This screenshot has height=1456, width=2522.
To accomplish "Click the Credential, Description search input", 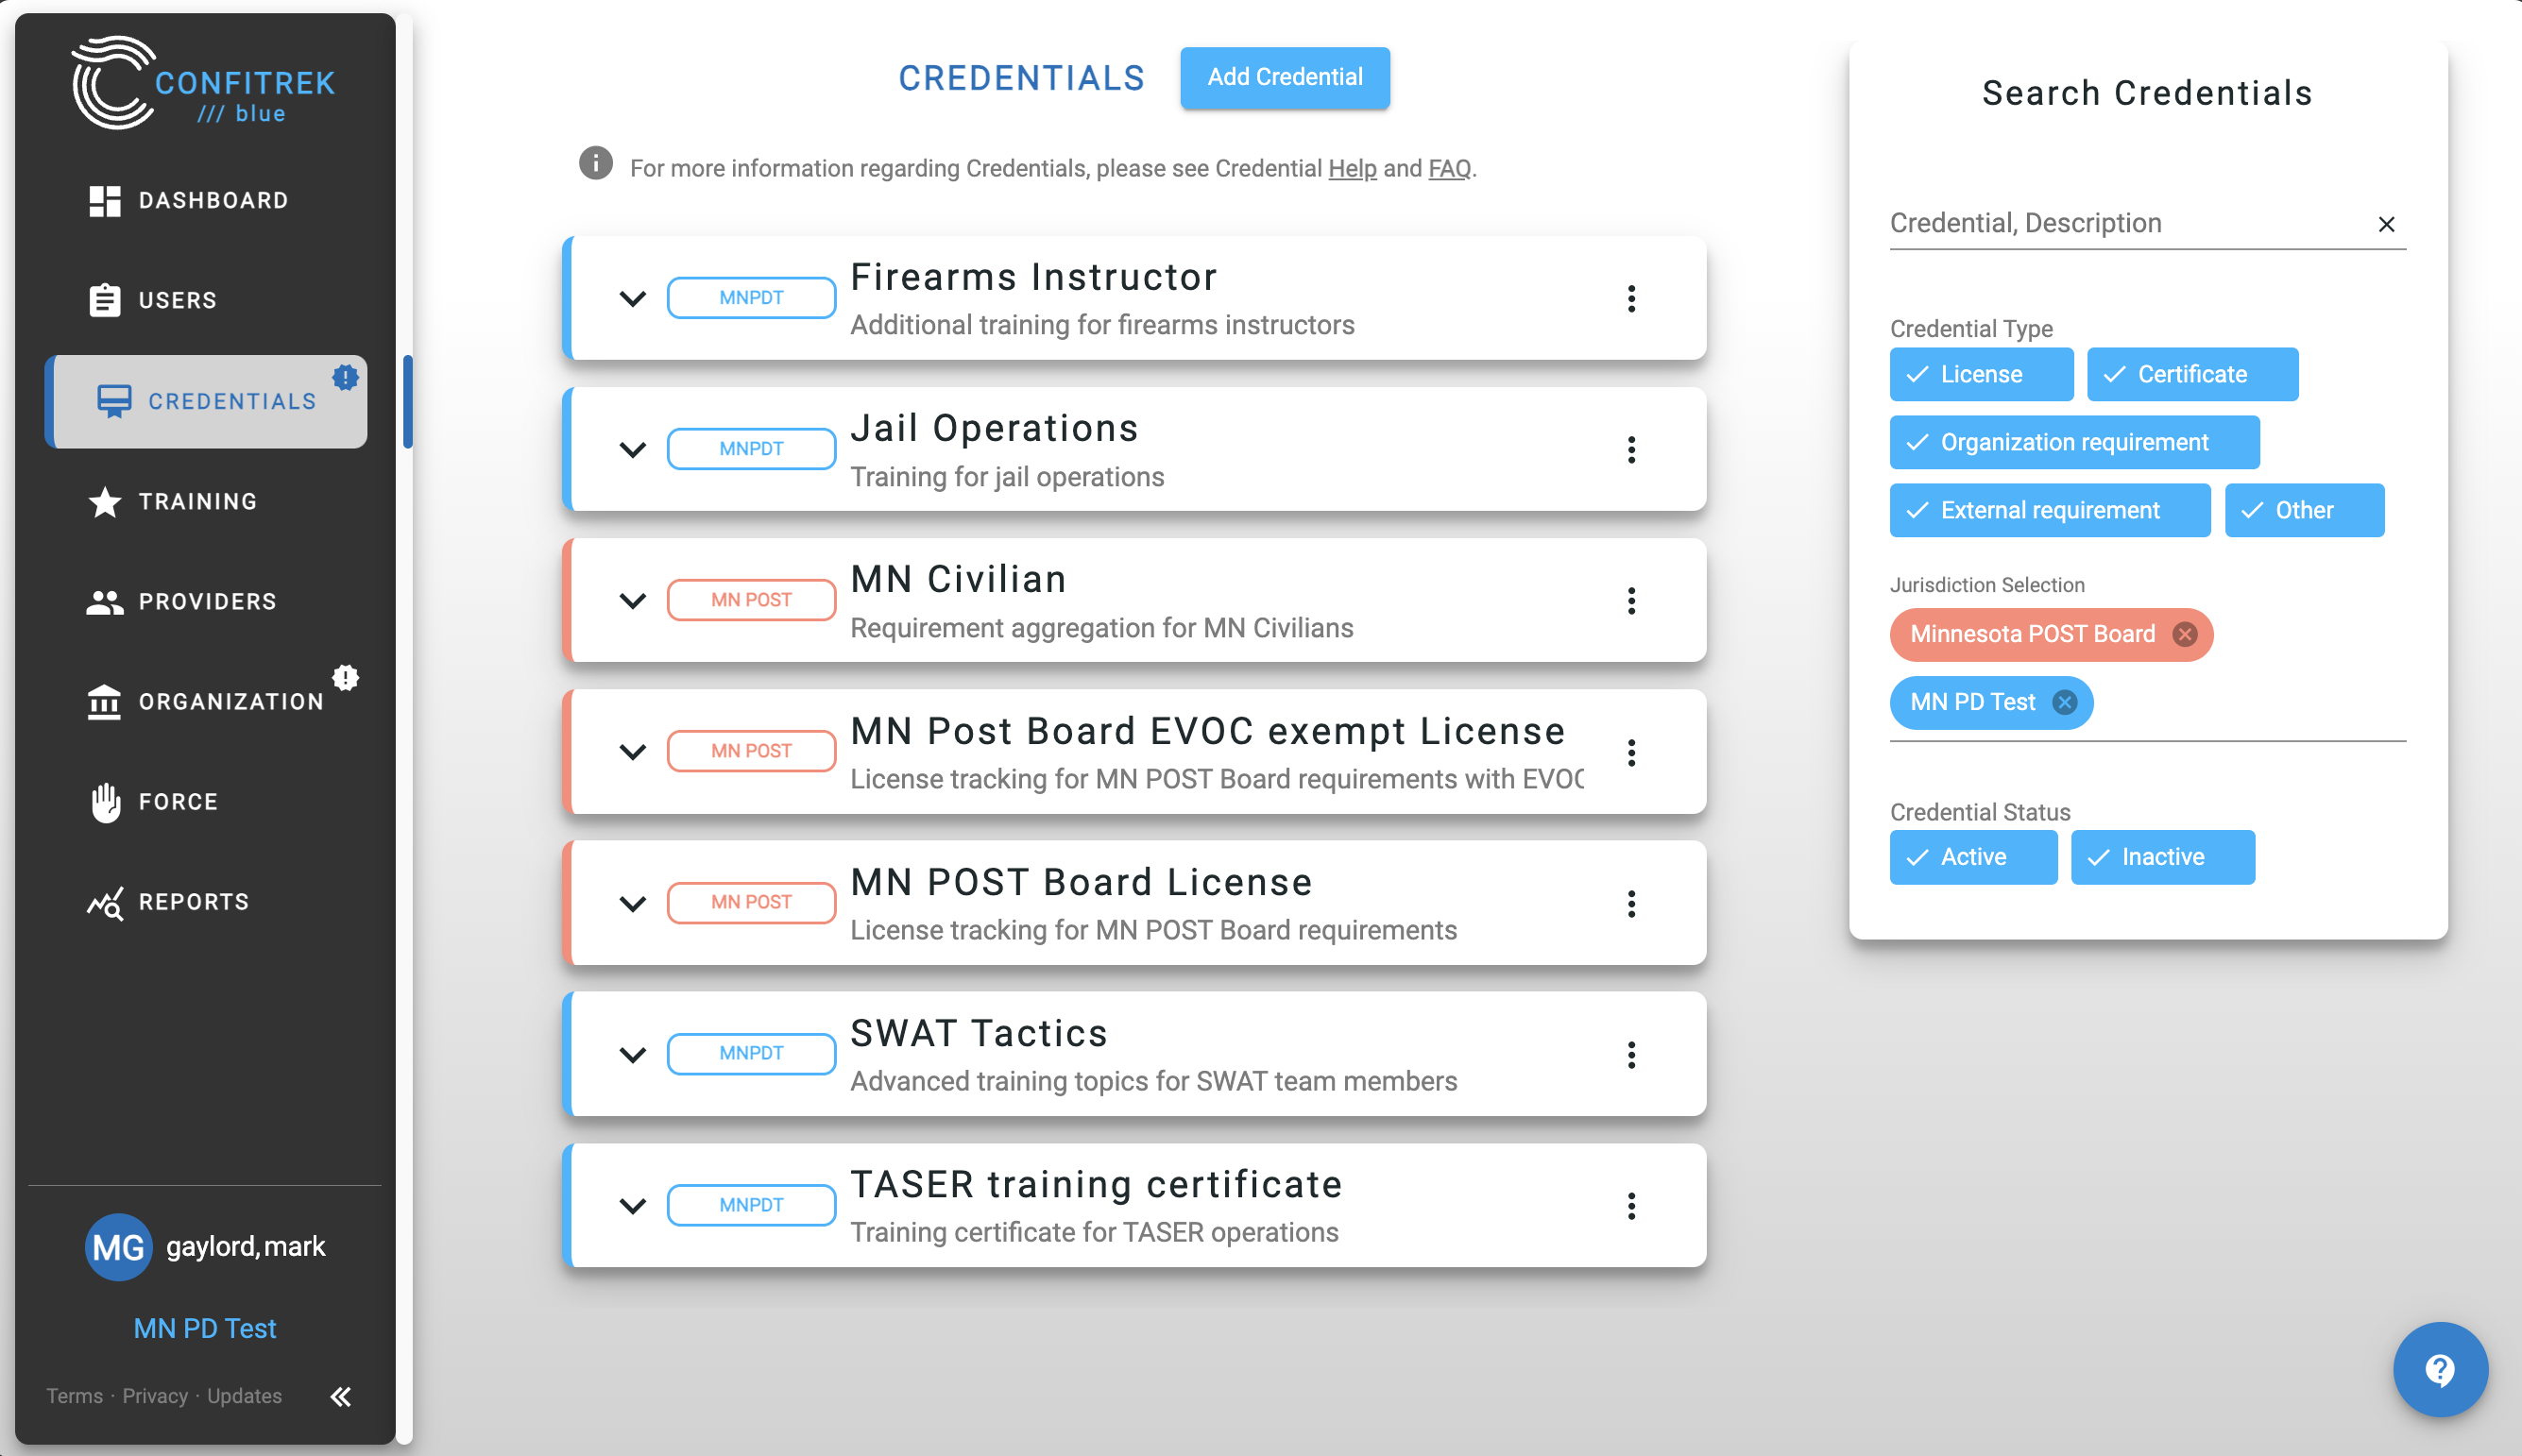I will click(2127, 223).
